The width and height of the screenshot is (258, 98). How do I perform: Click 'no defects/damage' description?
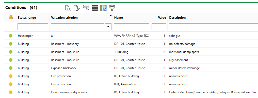(x=182, y=44)
